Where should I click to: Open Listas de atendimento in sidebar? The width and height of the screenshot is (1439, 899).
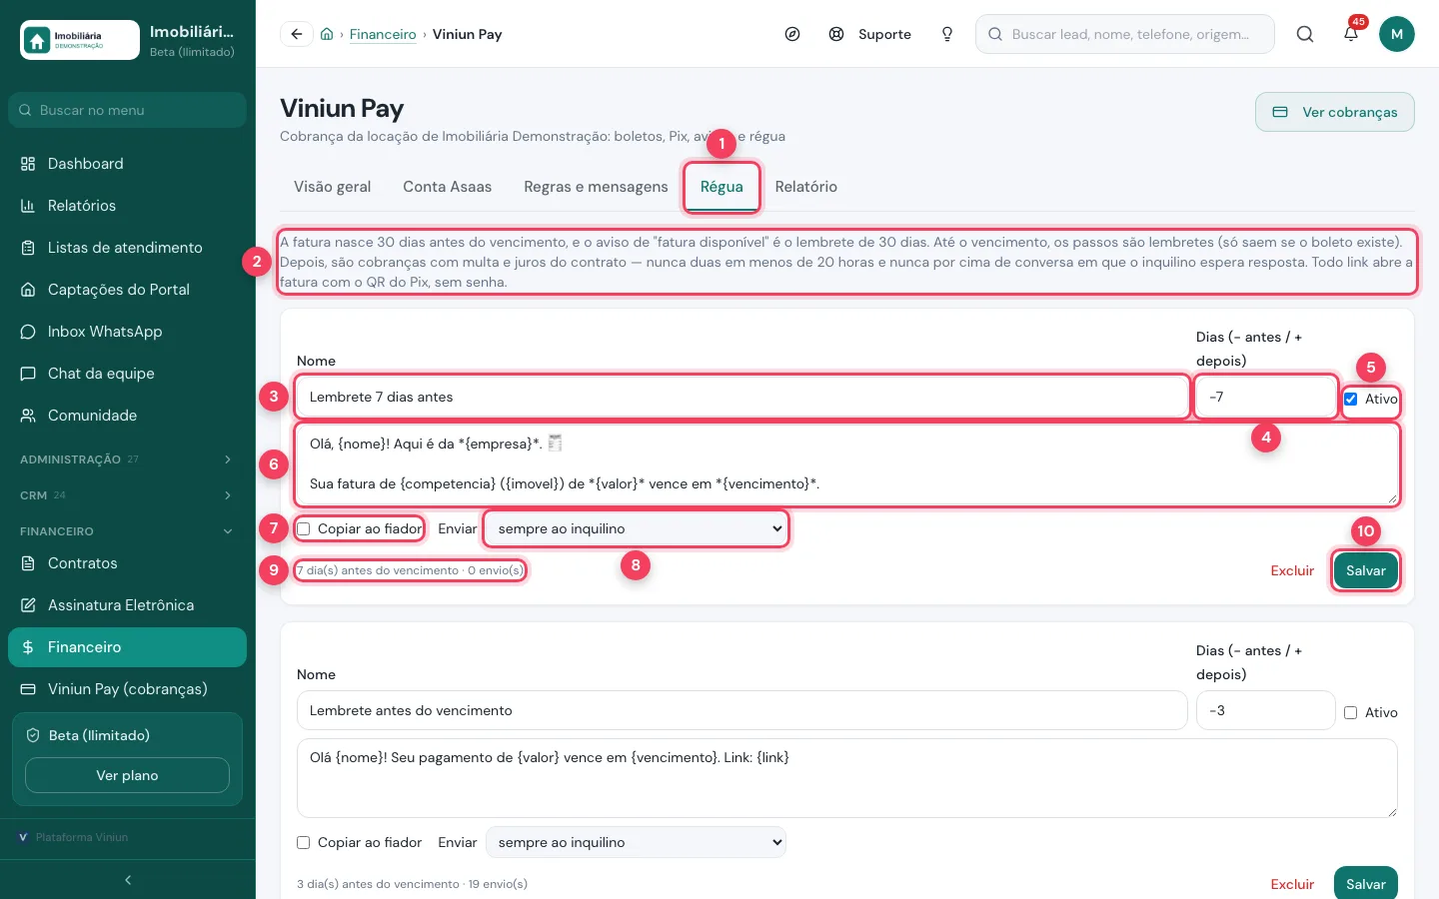pos(127,248)
